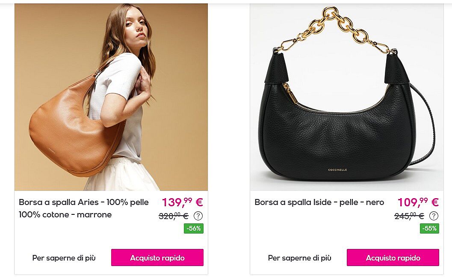Open the brown Aries shoulder bag photo
Screen dimensions: 452x278
[111, 97]
